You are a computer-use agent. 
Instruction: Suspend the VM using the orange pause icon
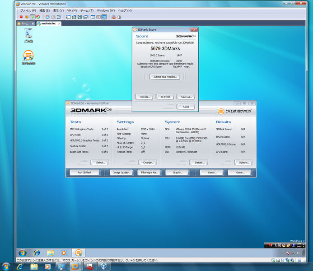(x=27, y=17)
